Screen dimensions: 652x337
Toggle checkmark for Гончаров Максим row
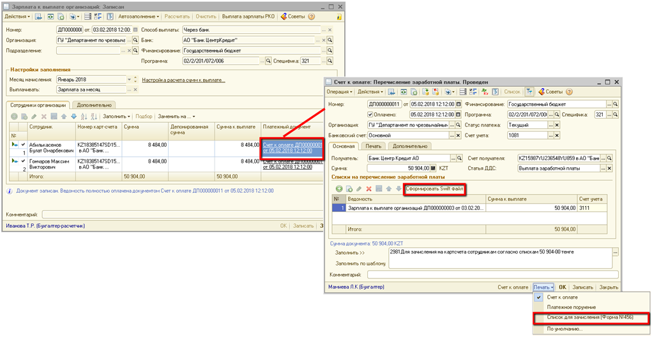pyautogui.click(x=23, y=161)
